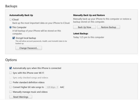Check the greyed-out Sync only checked songs box

(x=11, y=78)
